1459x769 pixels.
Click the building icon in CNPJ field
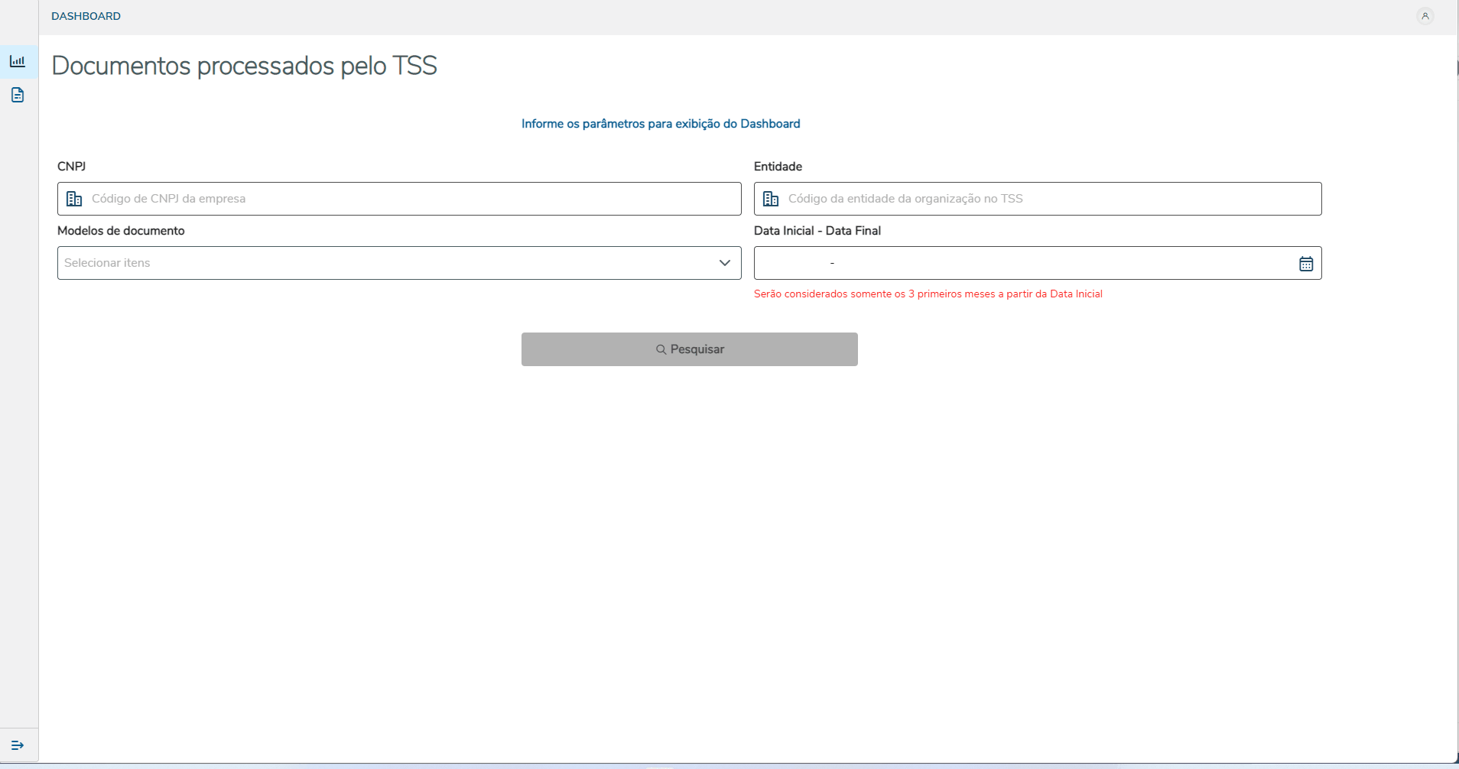[74, 199]
